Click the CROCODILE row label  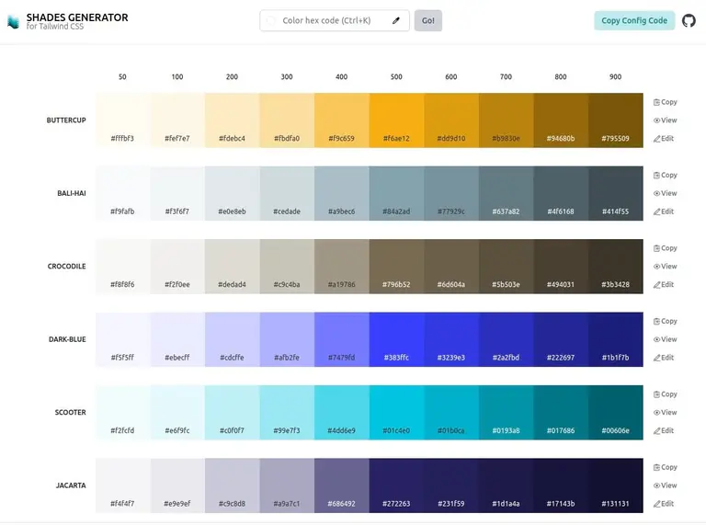pos(66,267)
